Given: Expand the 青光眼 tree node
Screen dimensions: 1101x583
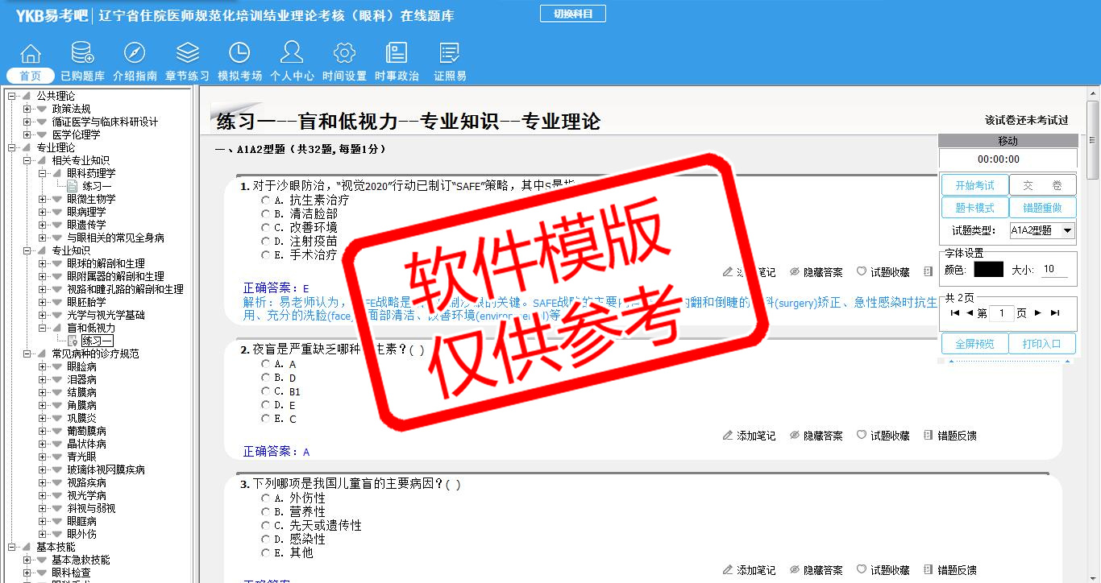Looking at the screenshot, I should (42, 457).
